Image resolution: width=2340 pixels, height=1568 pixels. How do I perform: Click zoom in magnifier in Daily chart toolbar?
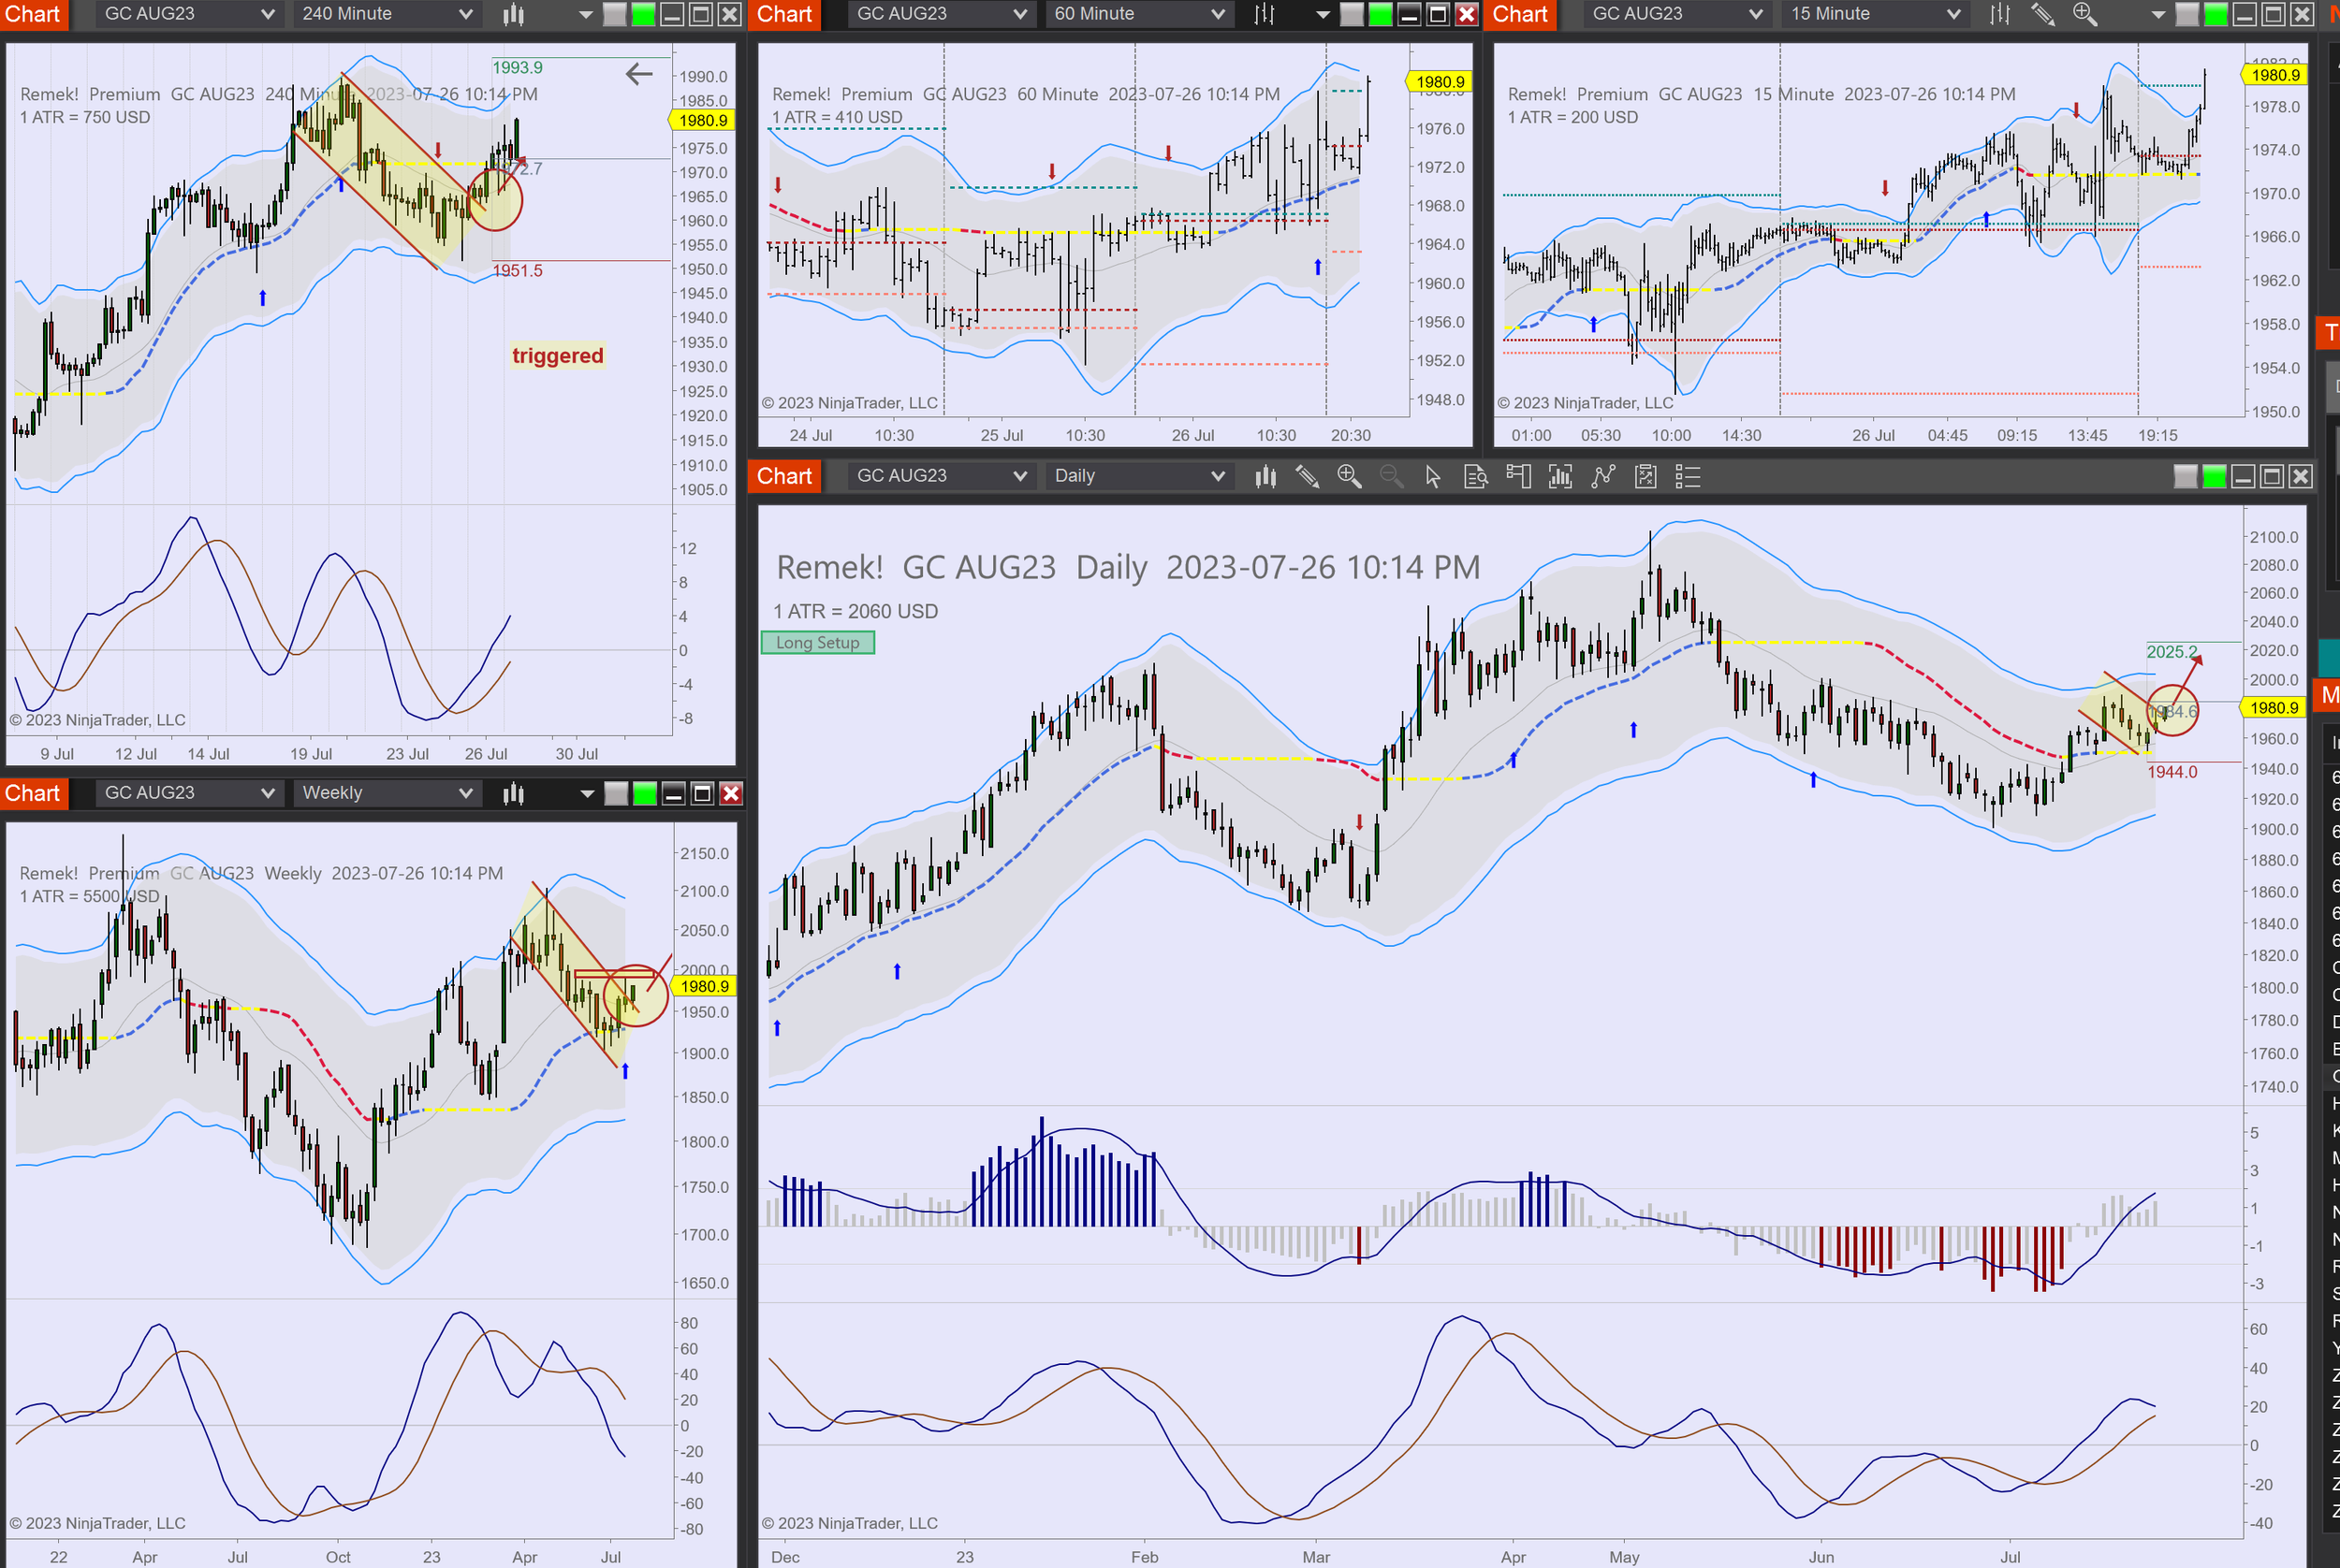tap(1349, 477)
